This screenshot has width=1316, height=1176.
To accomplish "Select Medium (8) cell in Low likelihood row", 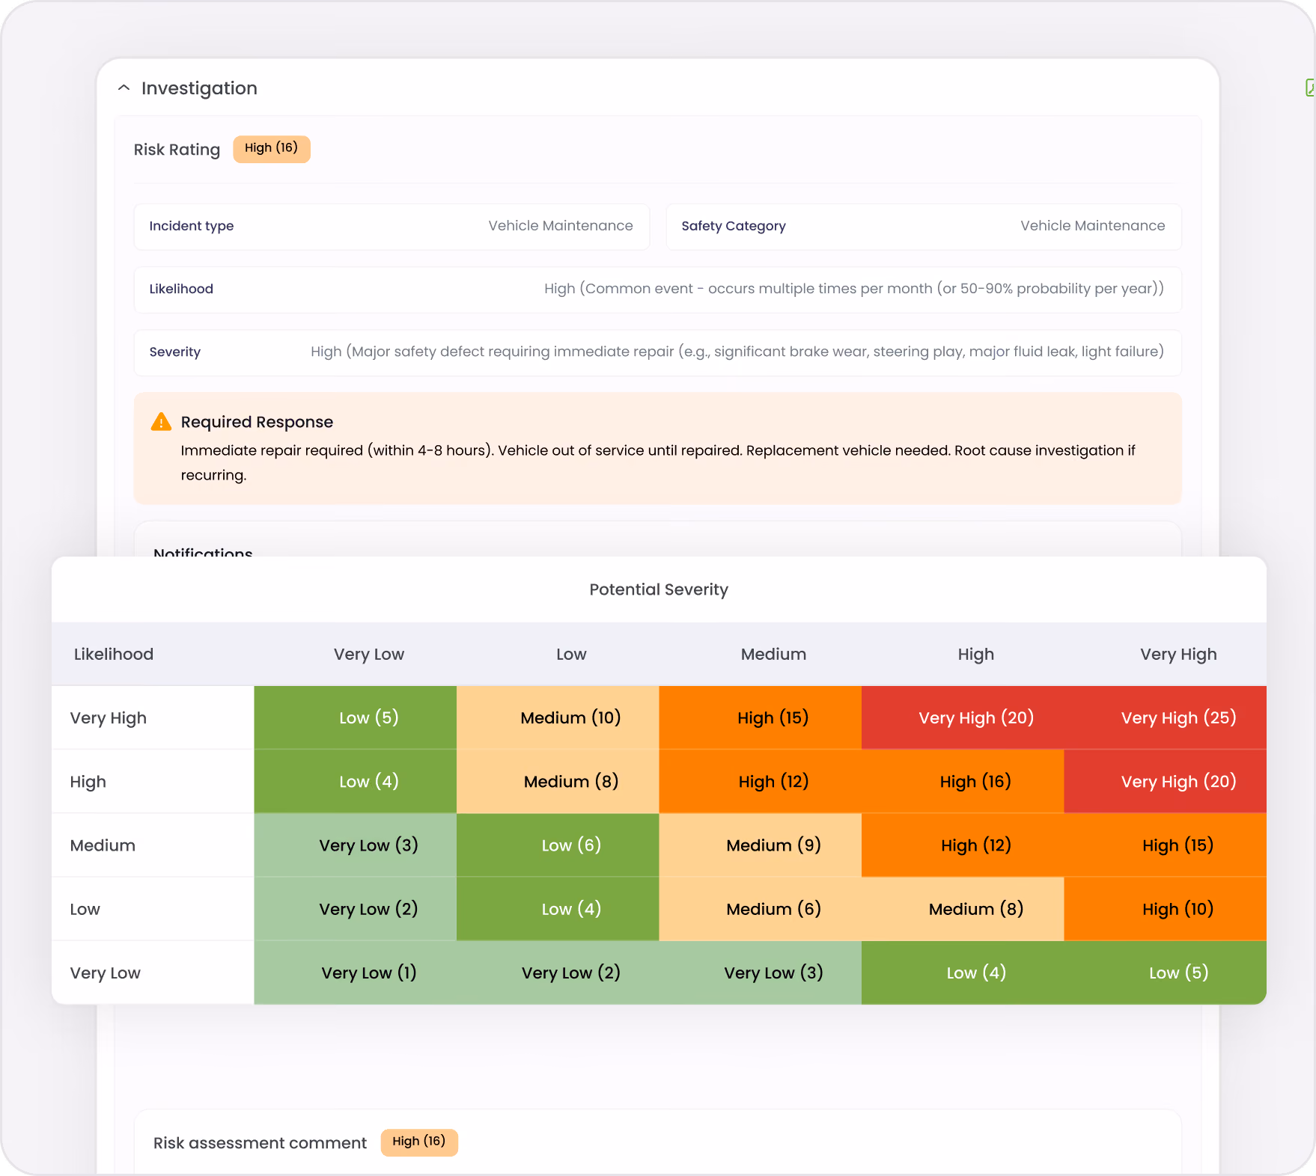I will [963, 908].
